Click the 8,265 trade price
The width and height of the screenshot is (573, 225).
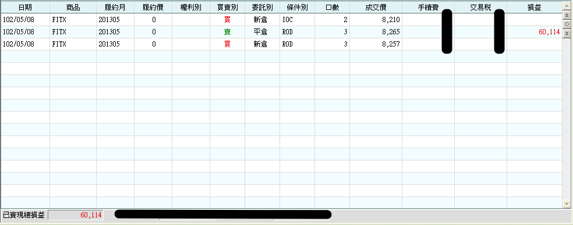pyautogui.click(x=391, y=32)
